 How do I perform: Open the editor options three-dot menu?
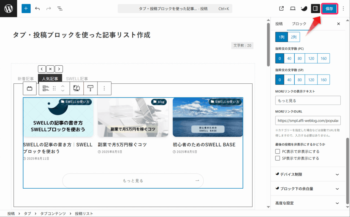click(x=343, y=9)
